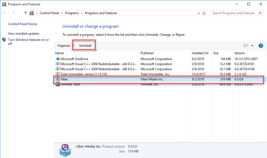Click the VMware Tools icon

(58, 84)
